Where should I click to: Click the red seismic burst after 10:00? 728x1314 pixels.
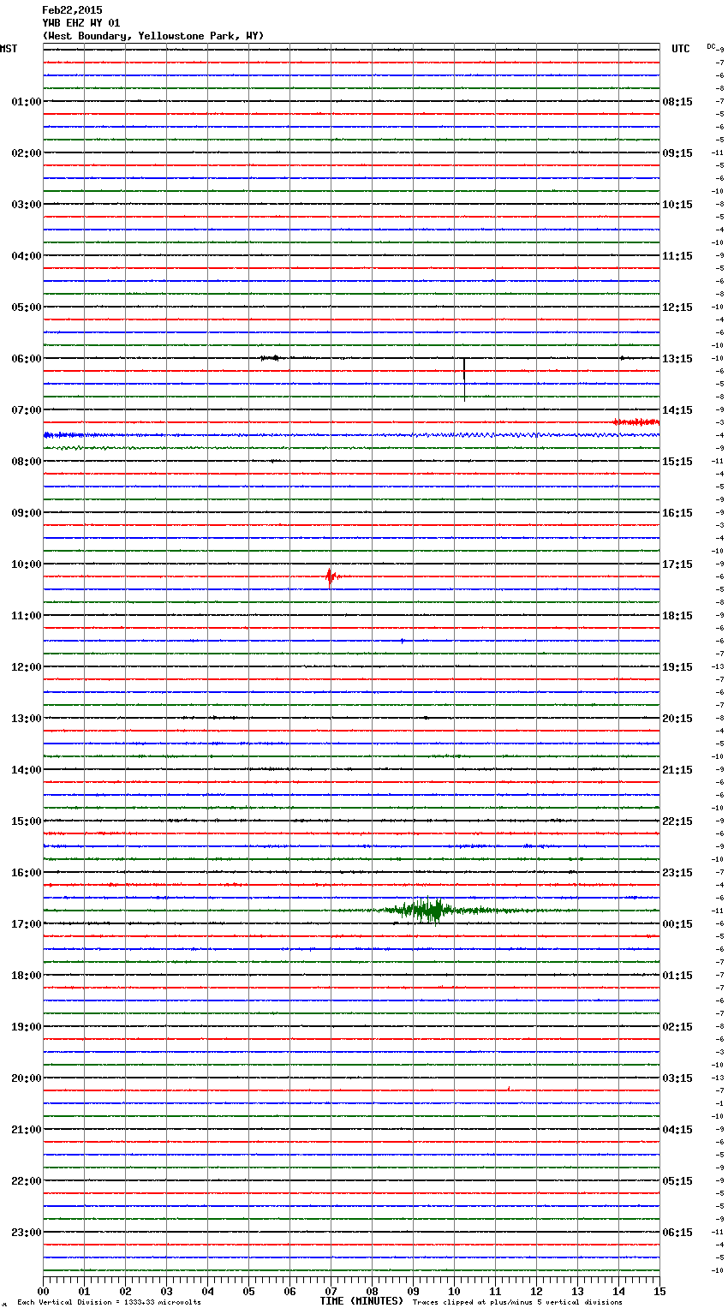pos(331,577)
